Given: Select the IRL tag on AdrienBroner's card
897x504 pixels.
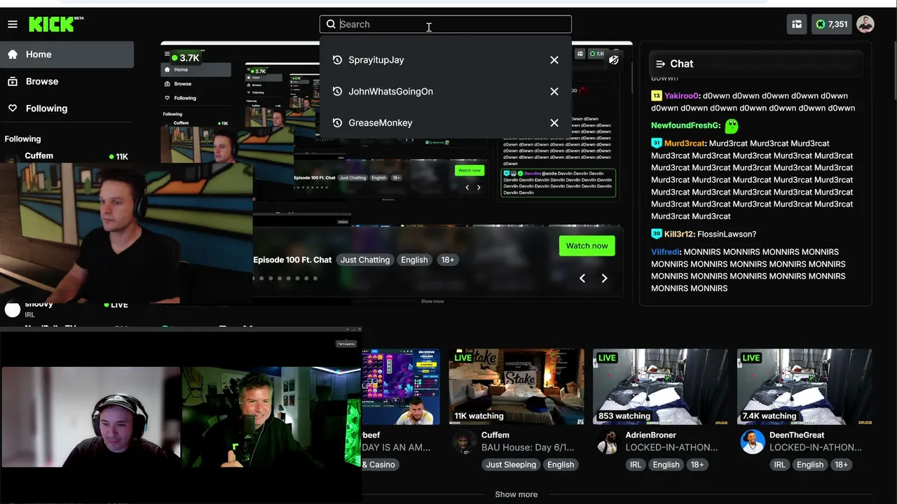Looking at the screenshot, I should 636,465.
